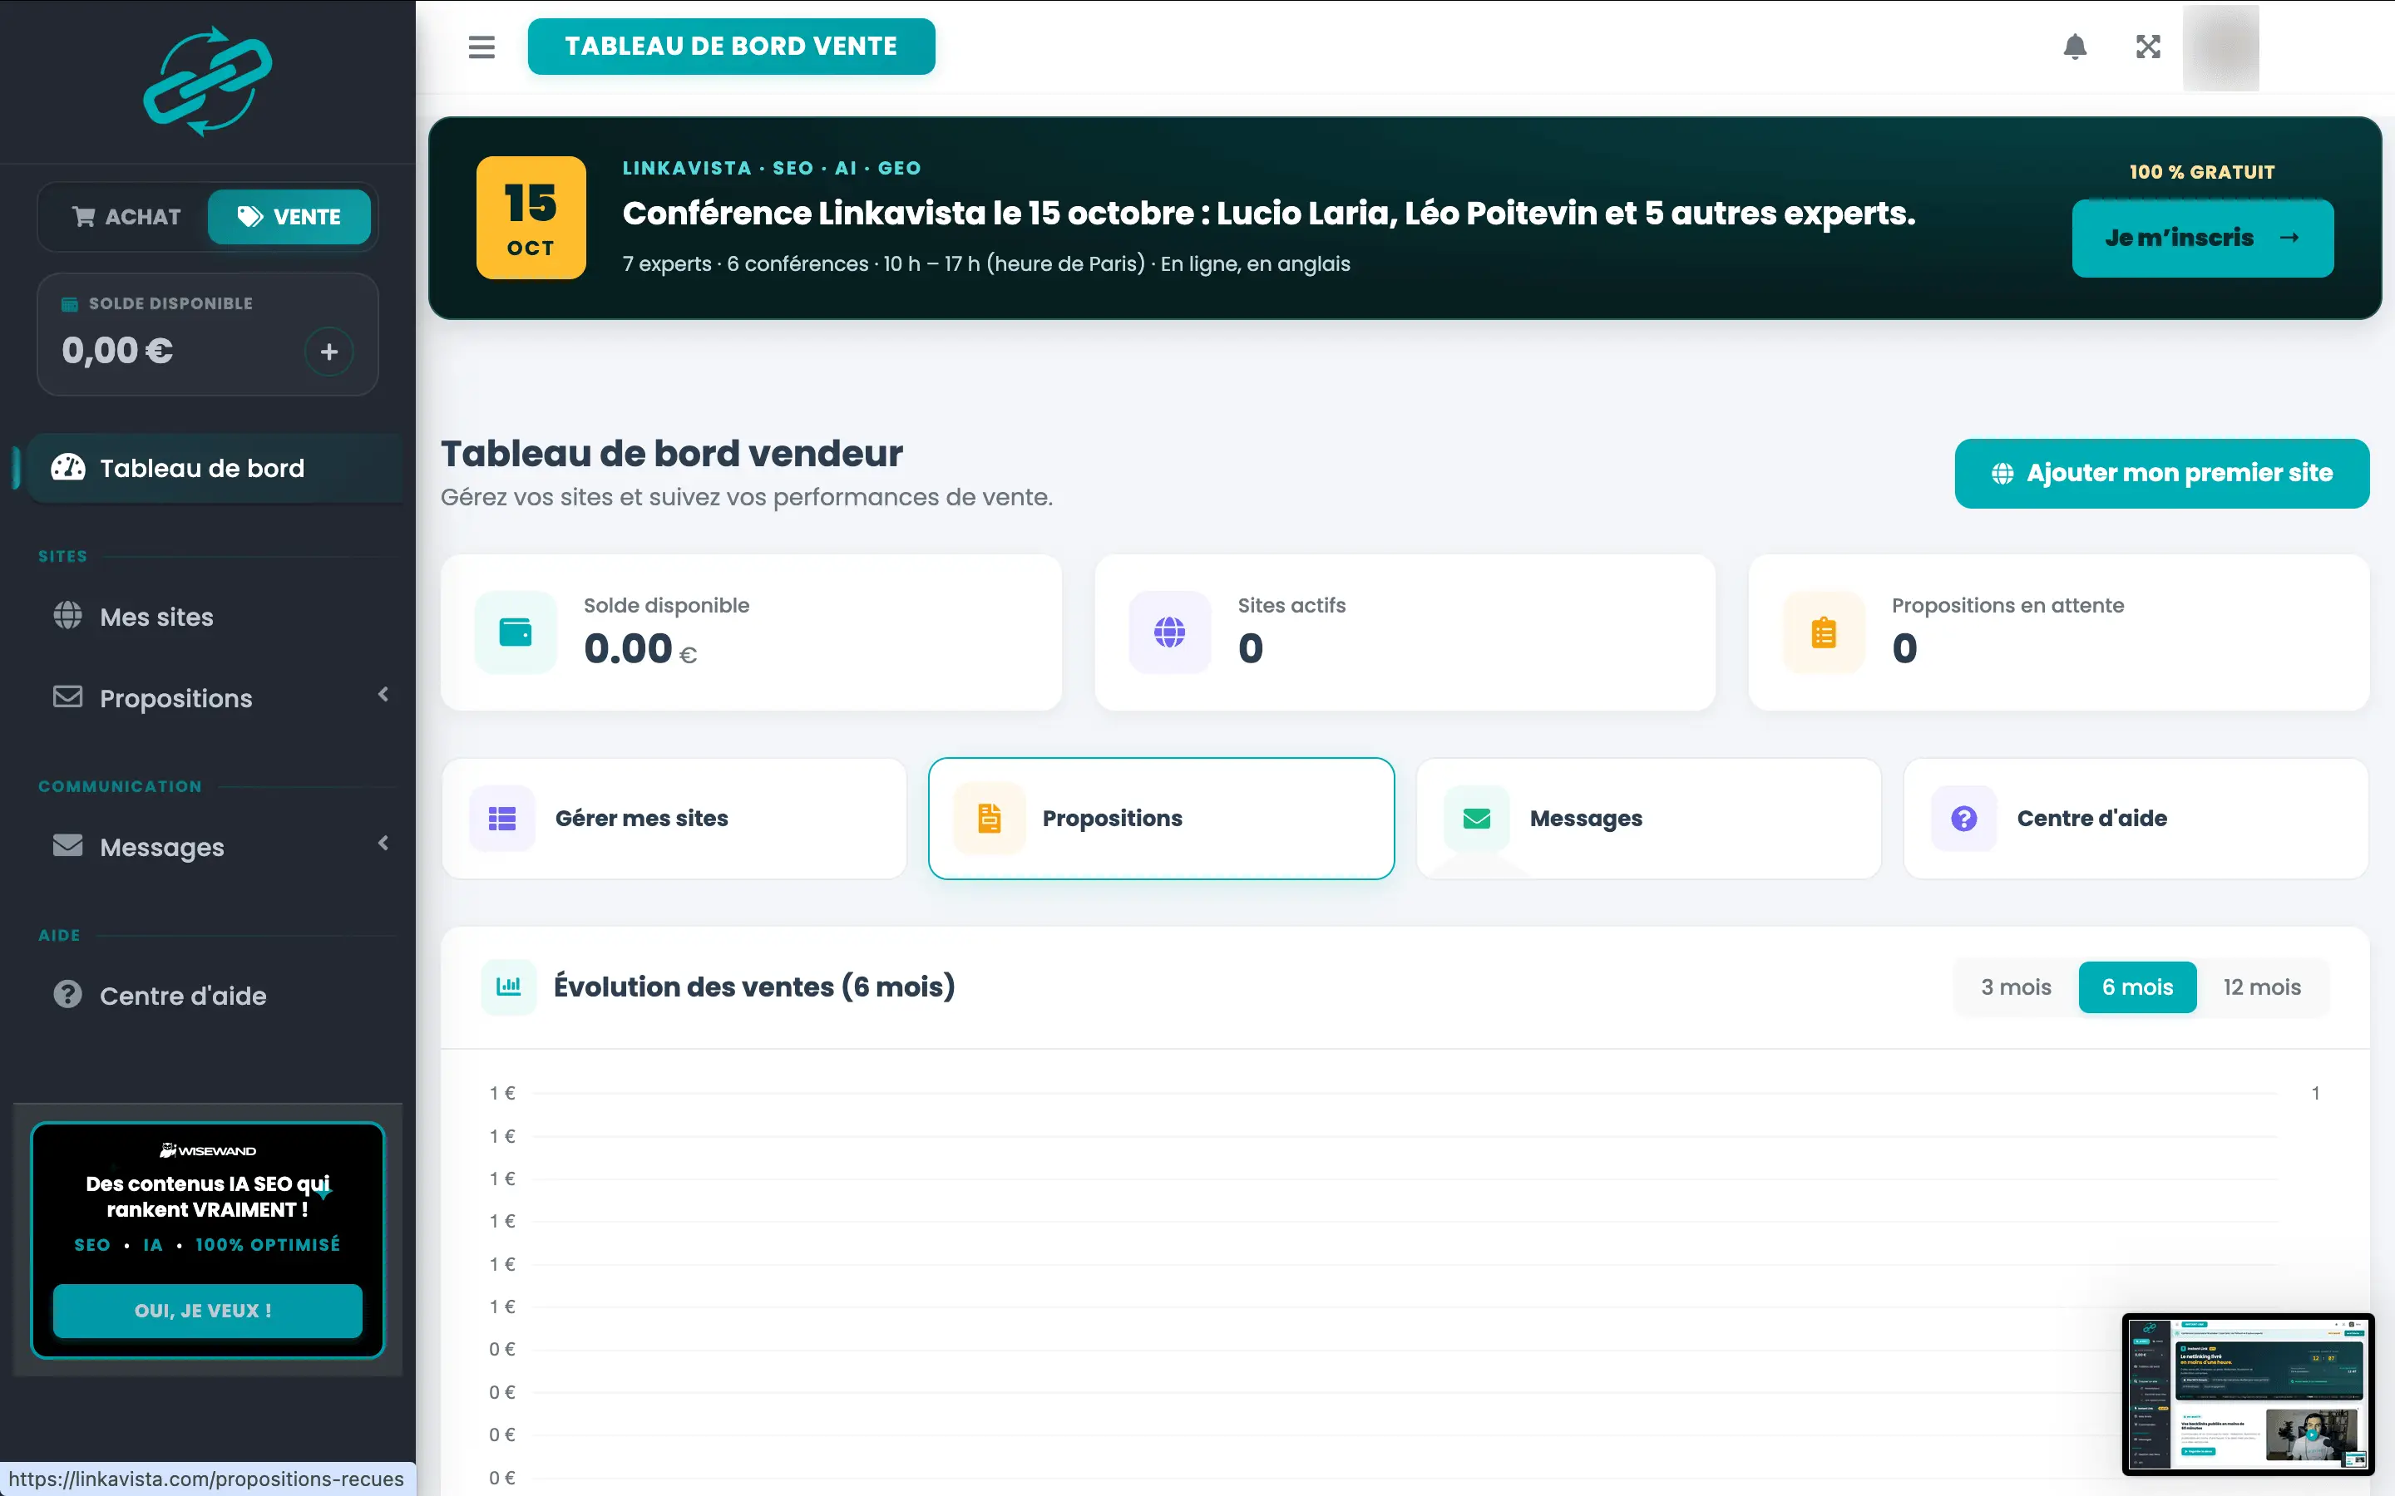Click the TABLEAU DE BORD VENTE title
Viewport: 2395px width, 1496px height.
pos(731,47)
